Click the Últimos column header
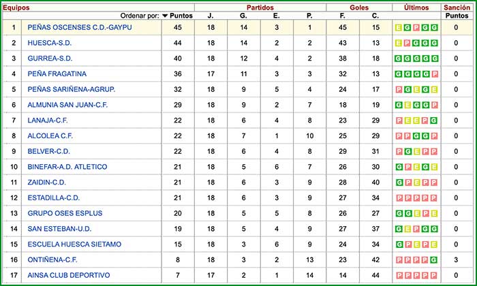 click(x=416, y=5)
